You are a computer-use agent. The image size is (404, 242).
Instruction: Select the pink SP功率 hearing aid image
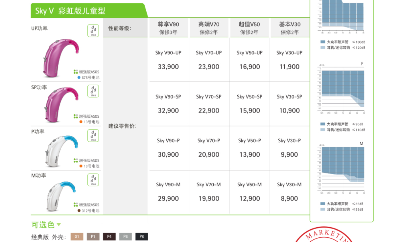[61, 105]
